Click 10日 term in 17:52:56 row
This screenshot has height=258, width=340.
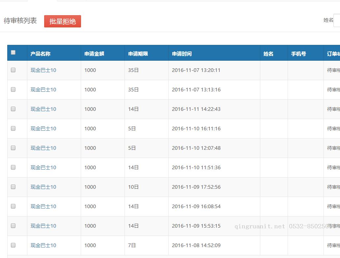(133, 187)
